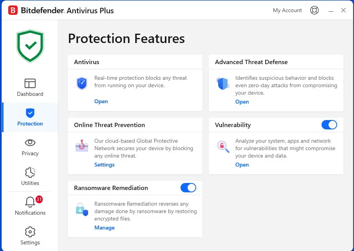Click Manage under Ransomware Remediation
Viewport: 354px width, 251px height.
(x=105, y=228)
